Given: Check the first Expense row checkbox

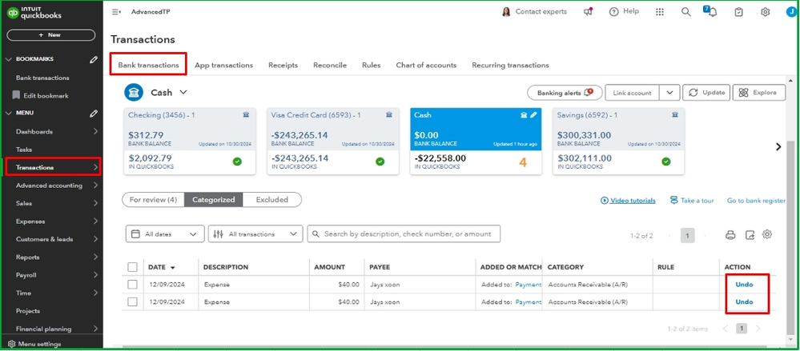Looking at the screenshot, I should pyautogui.click(x=133, y=285).
